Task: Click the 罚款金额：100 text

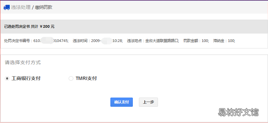Action: [196, 41]
